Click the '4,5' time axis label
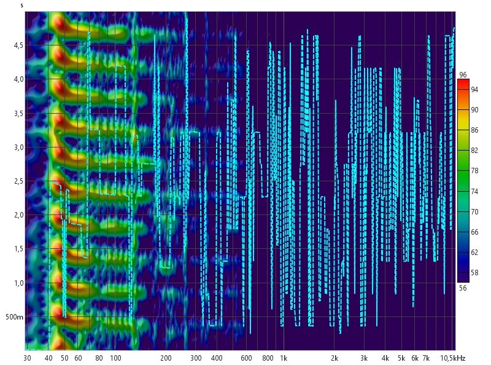Viewport: 491px width, 365px height. pos(18,45)
